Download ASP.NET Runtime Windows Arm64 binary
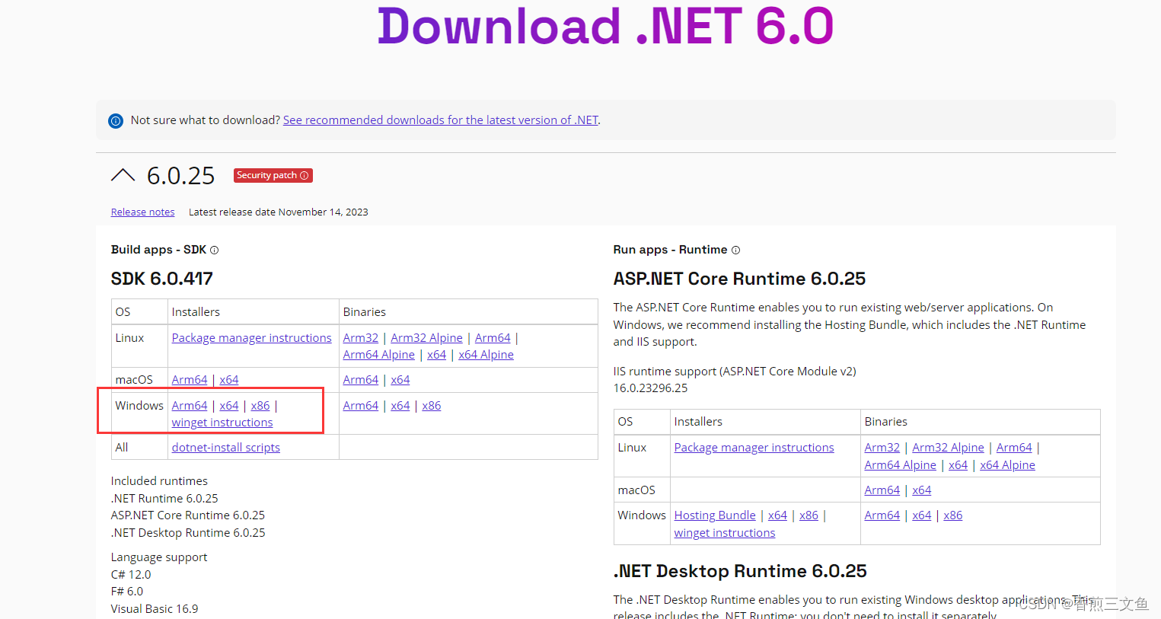 click(882, 515)
